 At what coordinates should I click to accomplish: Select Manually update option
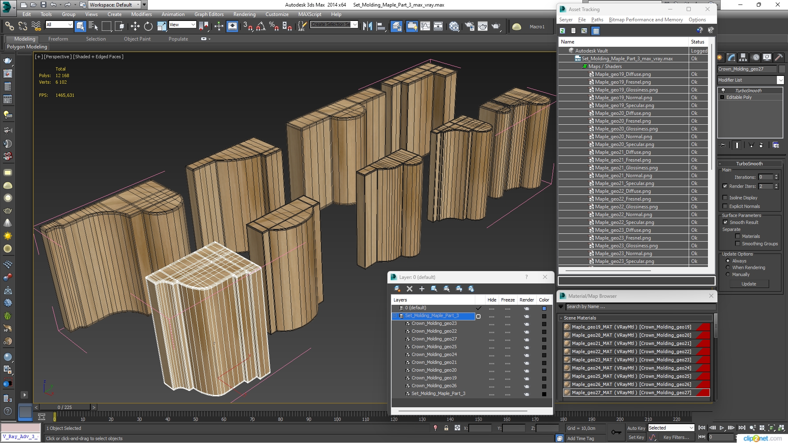(x=728, y=274)
